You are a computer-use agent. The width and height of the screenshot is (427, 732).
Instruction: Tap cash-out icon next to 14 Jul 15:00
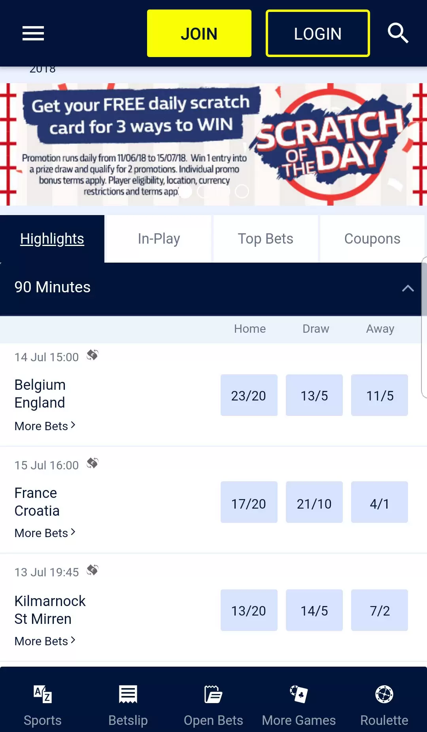(x=93, y=355)
